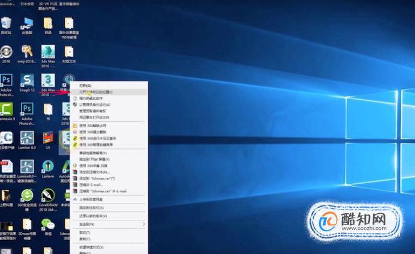Screen dimensions: 415x254
Task: Select the Lumion8.0 one-key activation icon
Action: pos(27,171)
